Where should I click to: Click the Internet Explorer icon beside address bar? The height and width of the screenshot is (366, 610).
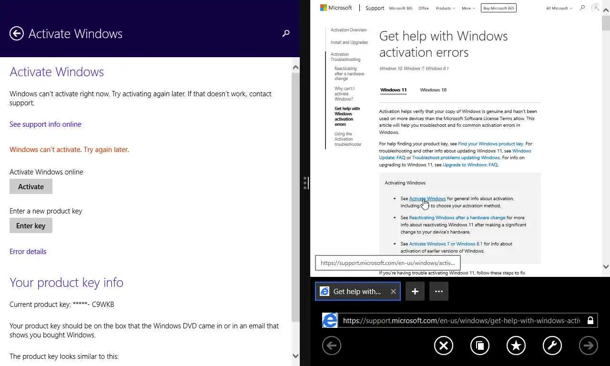pos(330,320)
